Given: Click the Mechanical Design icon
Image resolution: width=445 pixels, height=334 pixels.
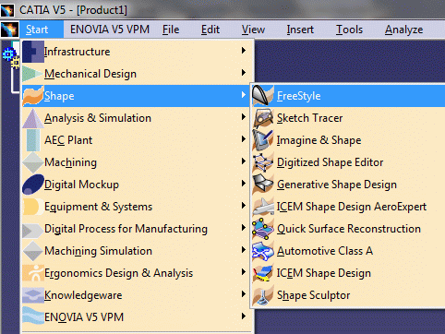Looking at the screenshot, I should pyautogui.click(x=33, y=74).
